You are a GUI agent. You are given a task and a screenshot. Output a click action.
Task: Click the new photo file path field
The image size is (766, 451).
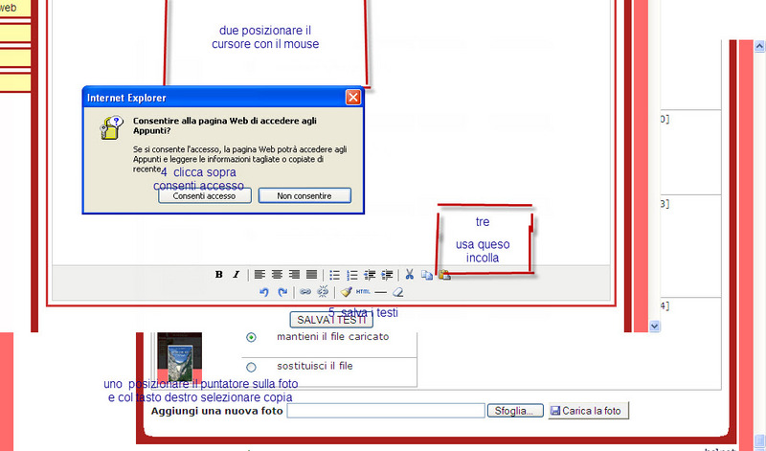click(x=386, y=411)
